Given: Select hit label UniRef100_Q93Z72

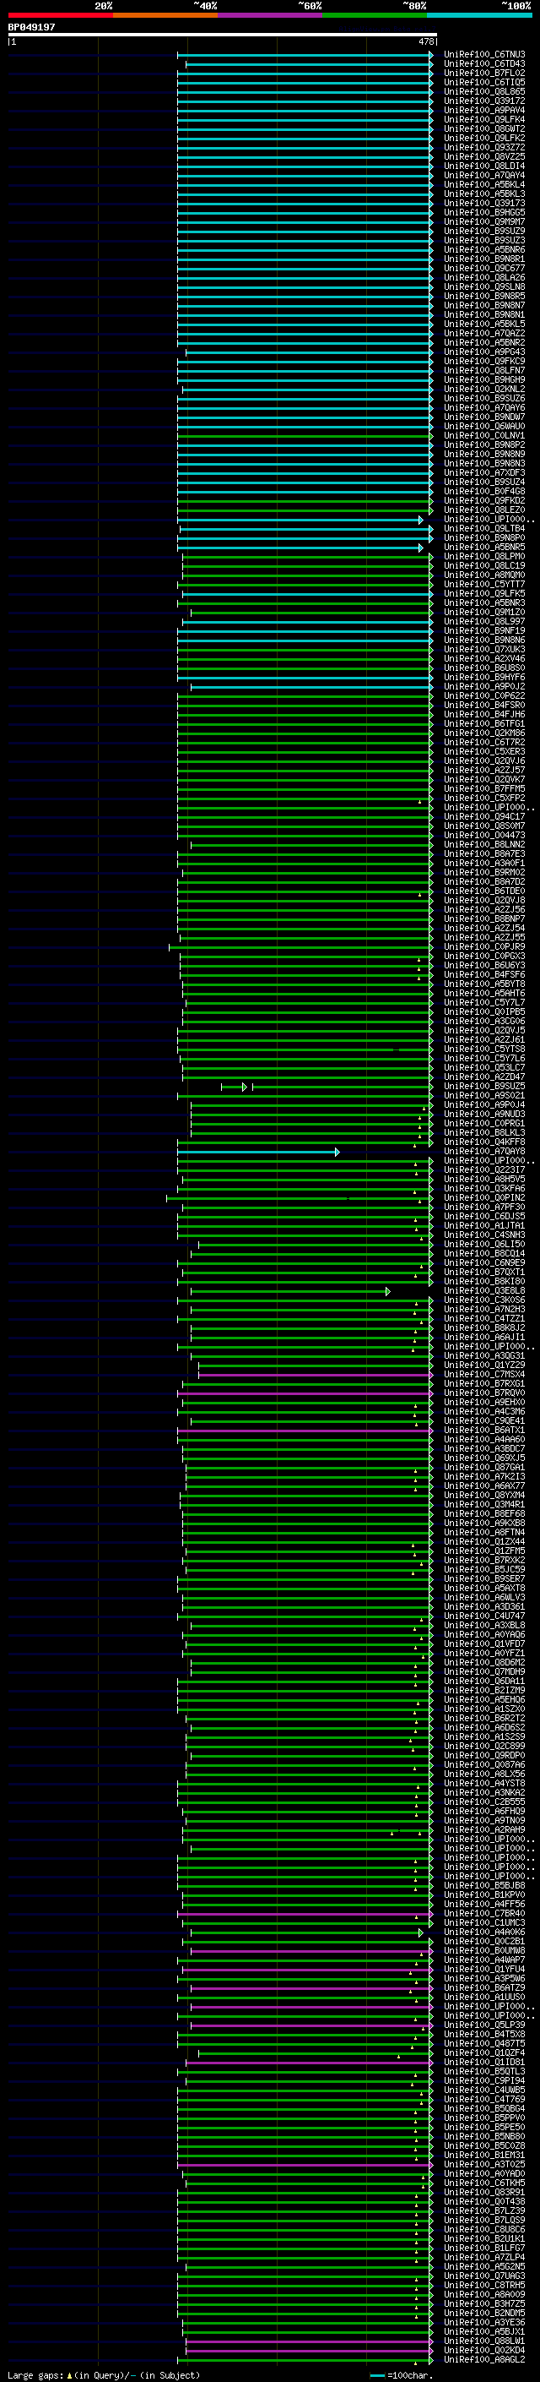Looking at the screenshot, I should coord(484,148).
